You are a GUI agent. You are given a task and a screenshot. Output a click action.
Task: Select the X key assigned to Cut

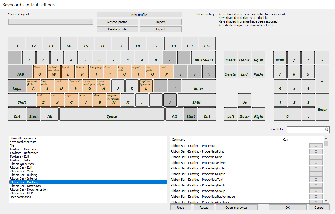(57, 100)
